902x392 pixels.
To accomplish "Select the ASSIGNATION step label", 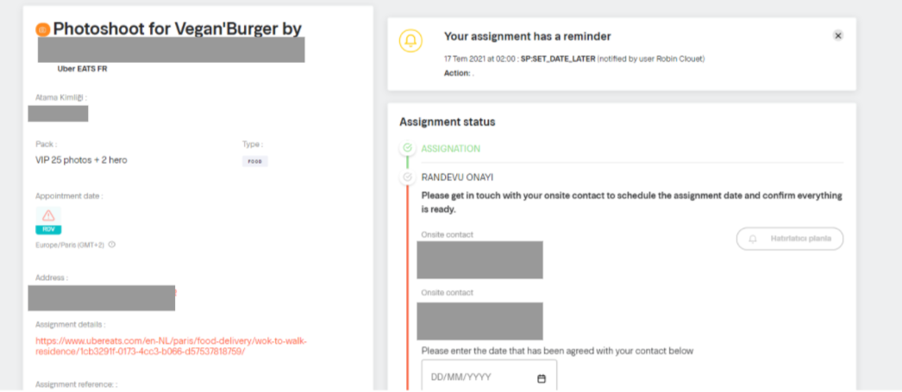I will click(x=450, y=148).
